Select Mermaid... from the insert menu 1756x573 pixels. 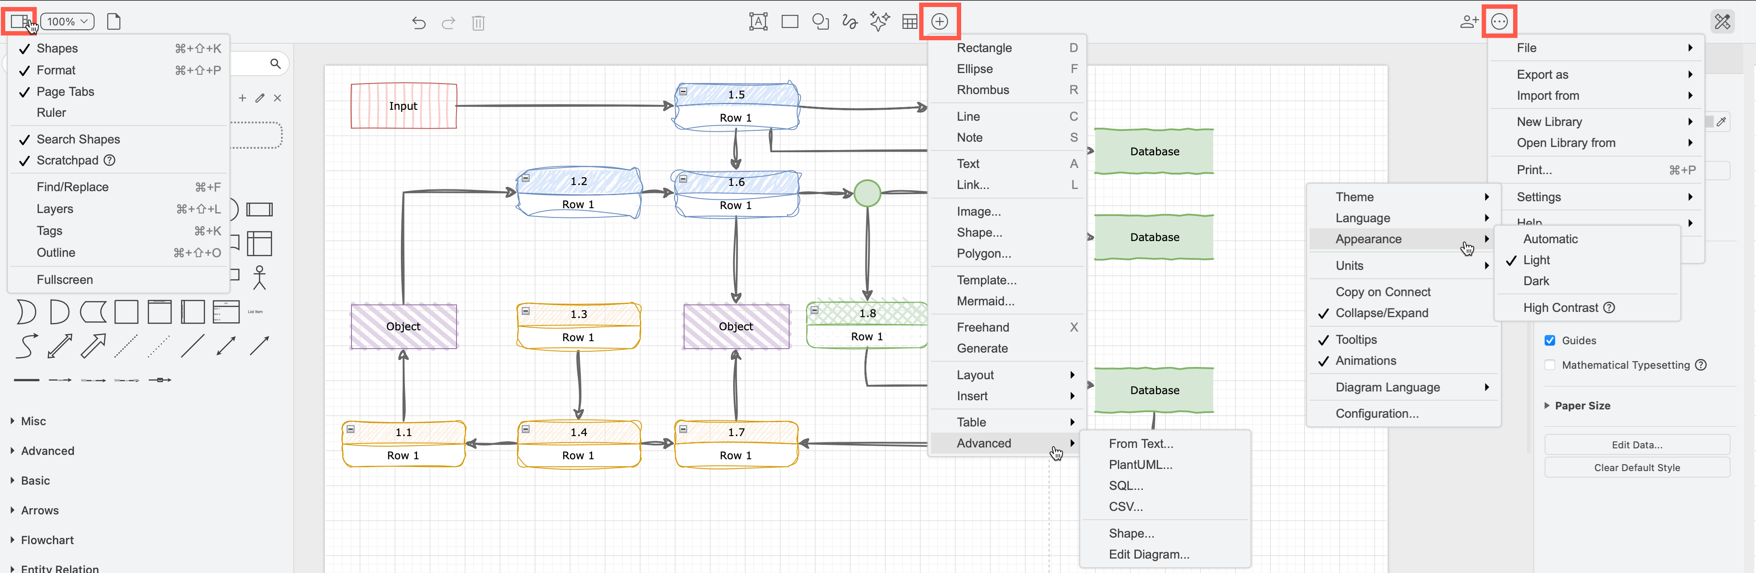pos(1007,300)
